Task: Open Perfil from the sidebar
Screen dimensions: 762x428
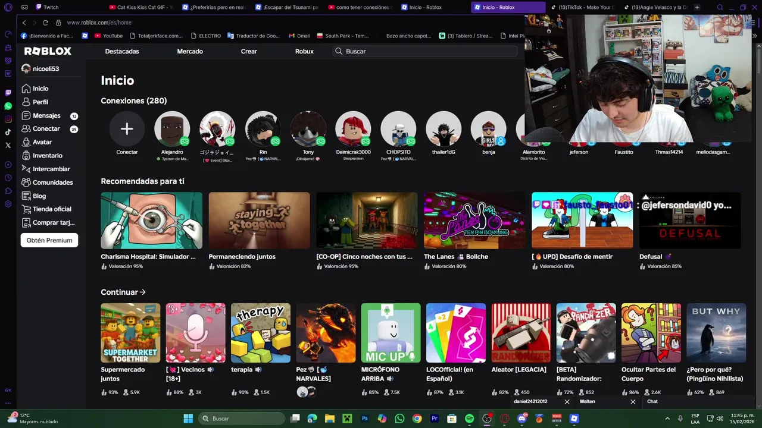Action: [40, 102]
